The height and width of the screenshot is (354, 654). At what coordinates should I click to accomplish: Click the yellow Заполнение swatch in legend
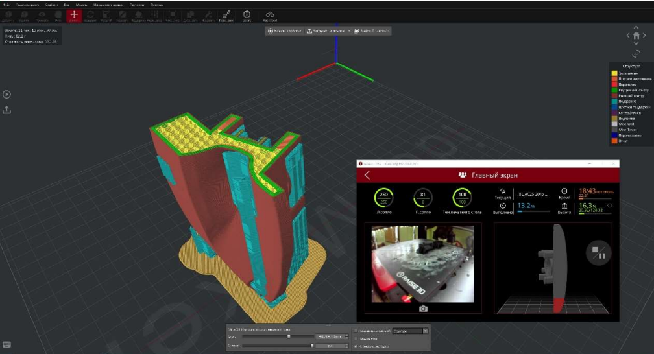coord(614,73)
